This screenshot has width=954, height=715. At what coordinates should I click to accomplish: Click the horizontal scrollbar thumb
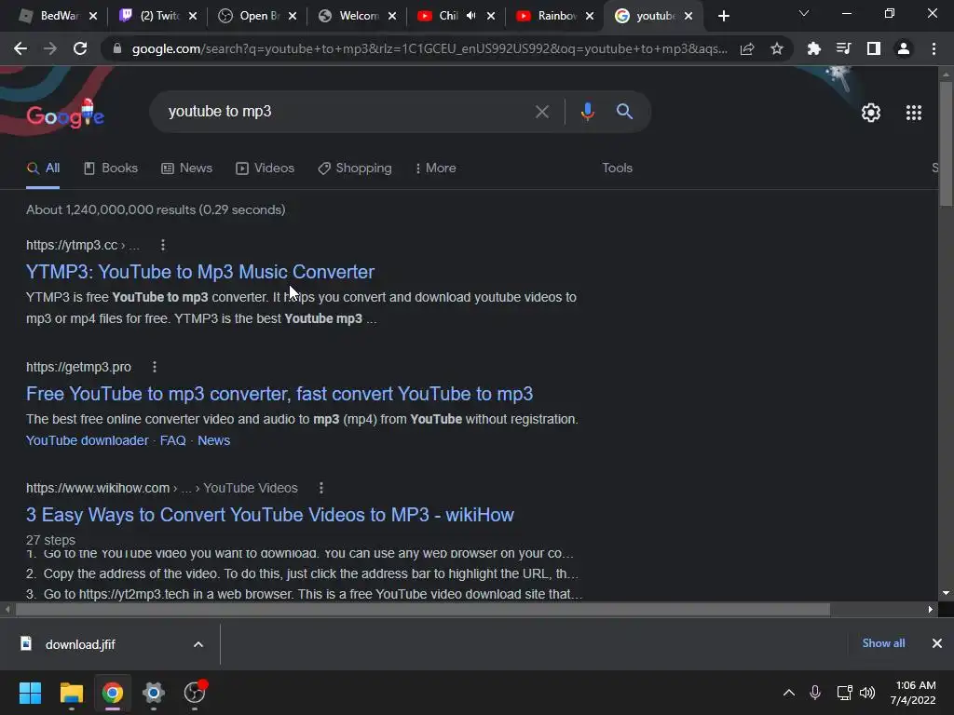[x=423, y=609]
